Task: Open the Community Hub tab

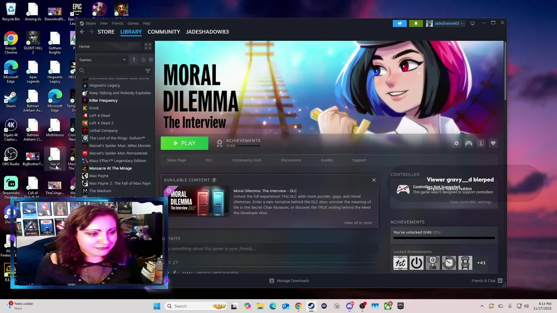Action: tap(247, 160)
